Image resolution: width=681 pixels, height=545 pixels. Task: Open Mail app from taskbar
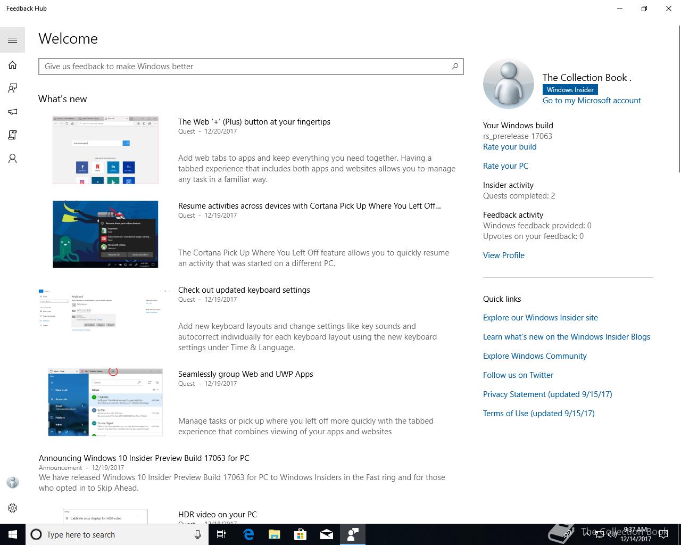[x=327, y=534]
